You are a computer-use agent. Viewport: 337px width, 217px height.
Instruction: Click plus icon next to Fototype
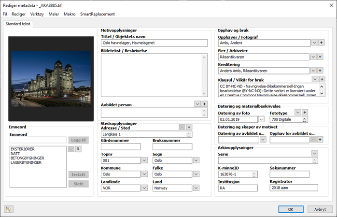305,112
